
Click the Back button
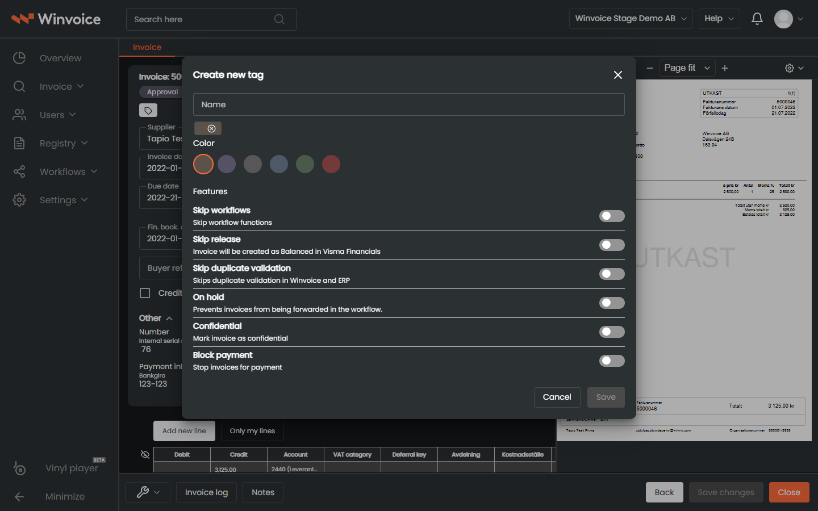664,492
